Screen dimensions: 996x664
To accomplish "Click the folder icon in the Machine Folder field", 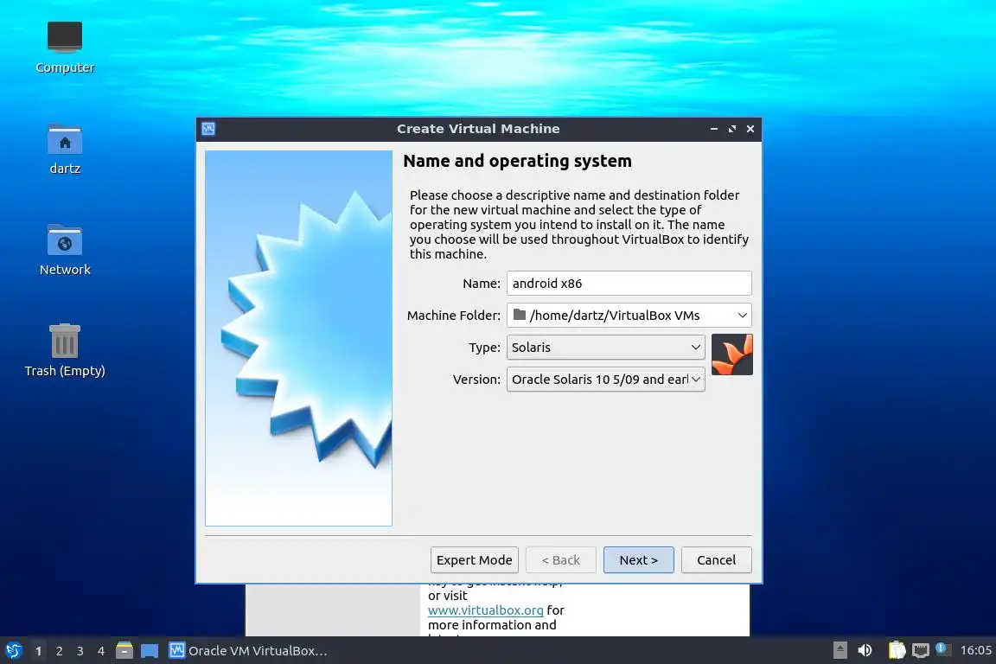I will point(520,315).
